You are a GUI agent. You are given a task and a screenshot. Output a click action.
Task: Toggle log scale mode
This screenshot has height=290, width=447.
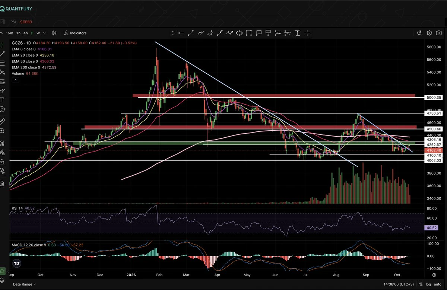pyautogui.click(x=428, y=284)
